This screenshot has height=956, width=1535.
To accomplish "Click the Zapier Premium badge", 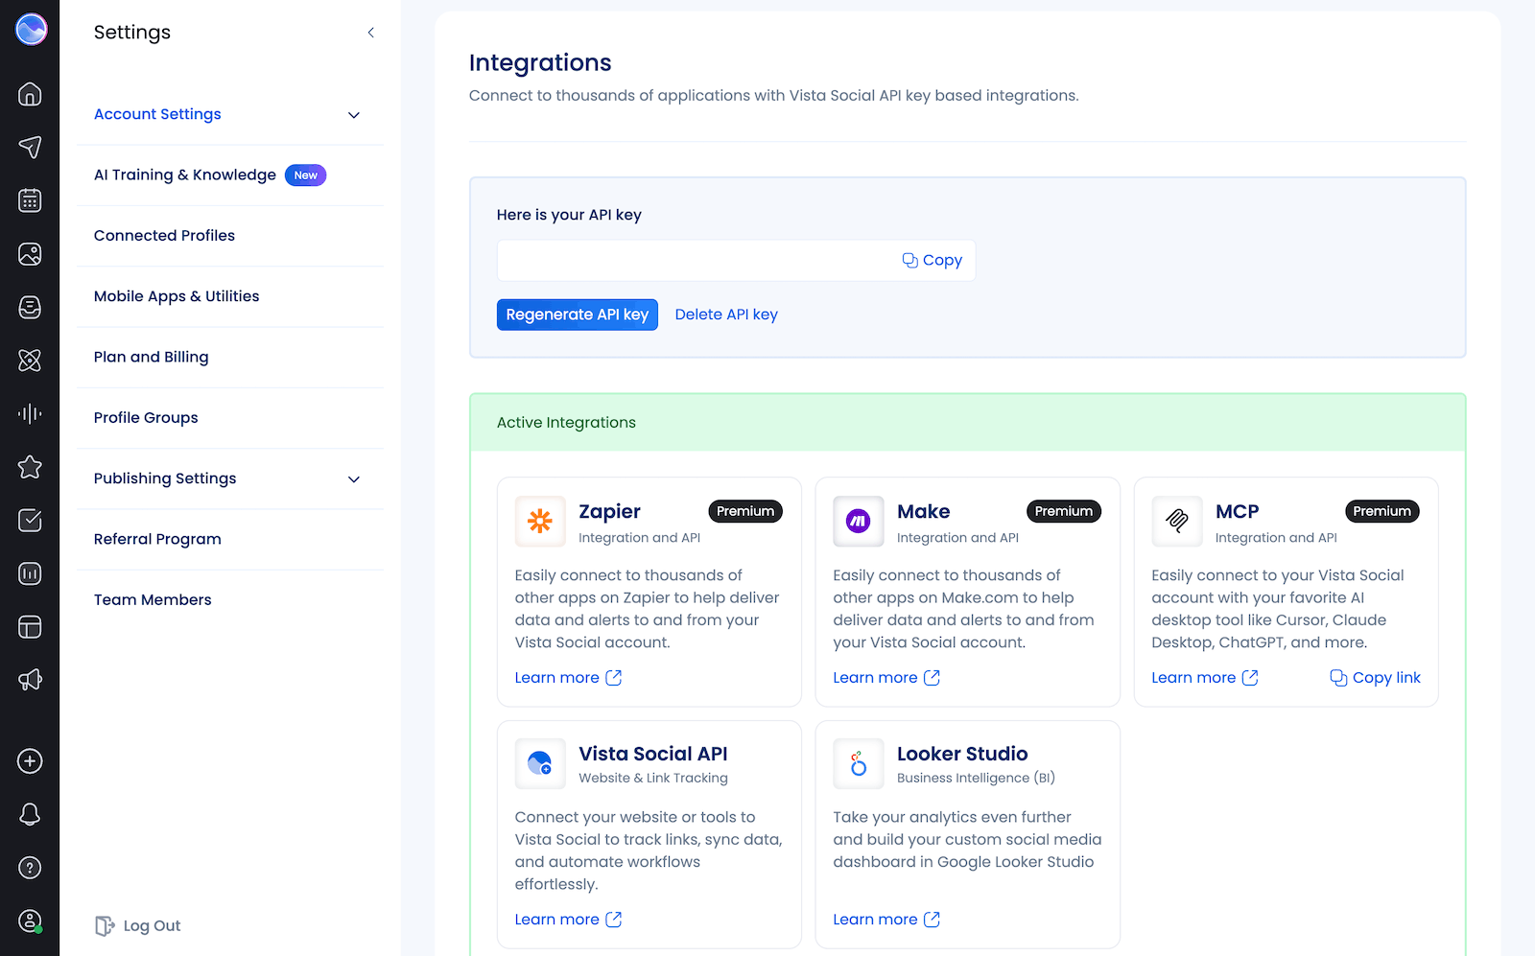I will pyautogui.click(x=745, y=512).
